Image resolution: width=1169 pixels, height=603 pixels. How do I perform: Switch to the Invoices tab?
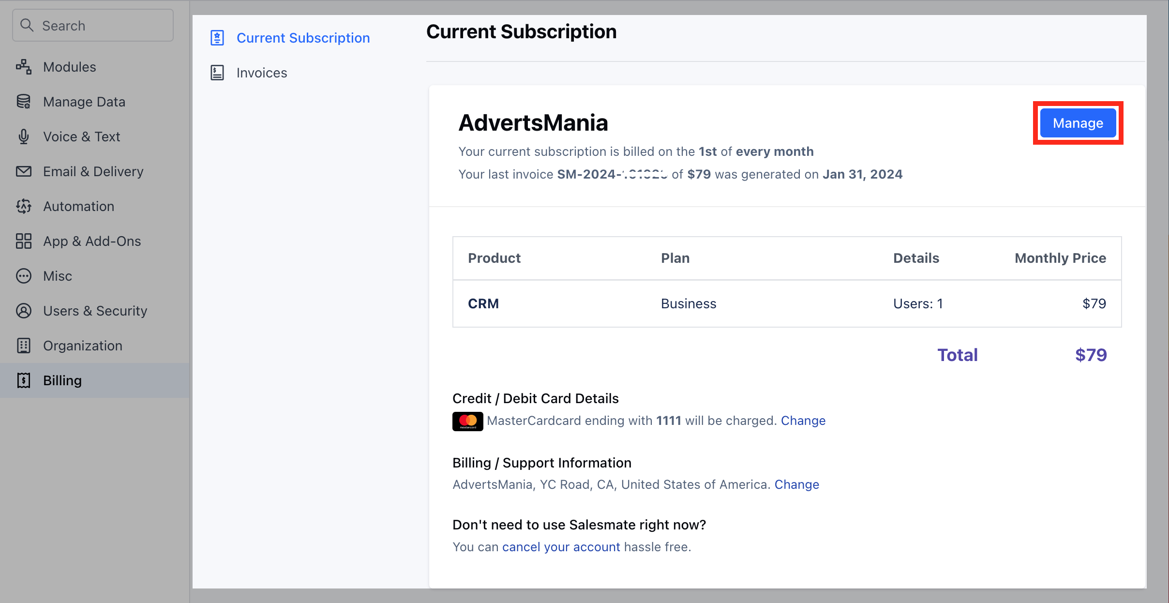click(262, 73)
